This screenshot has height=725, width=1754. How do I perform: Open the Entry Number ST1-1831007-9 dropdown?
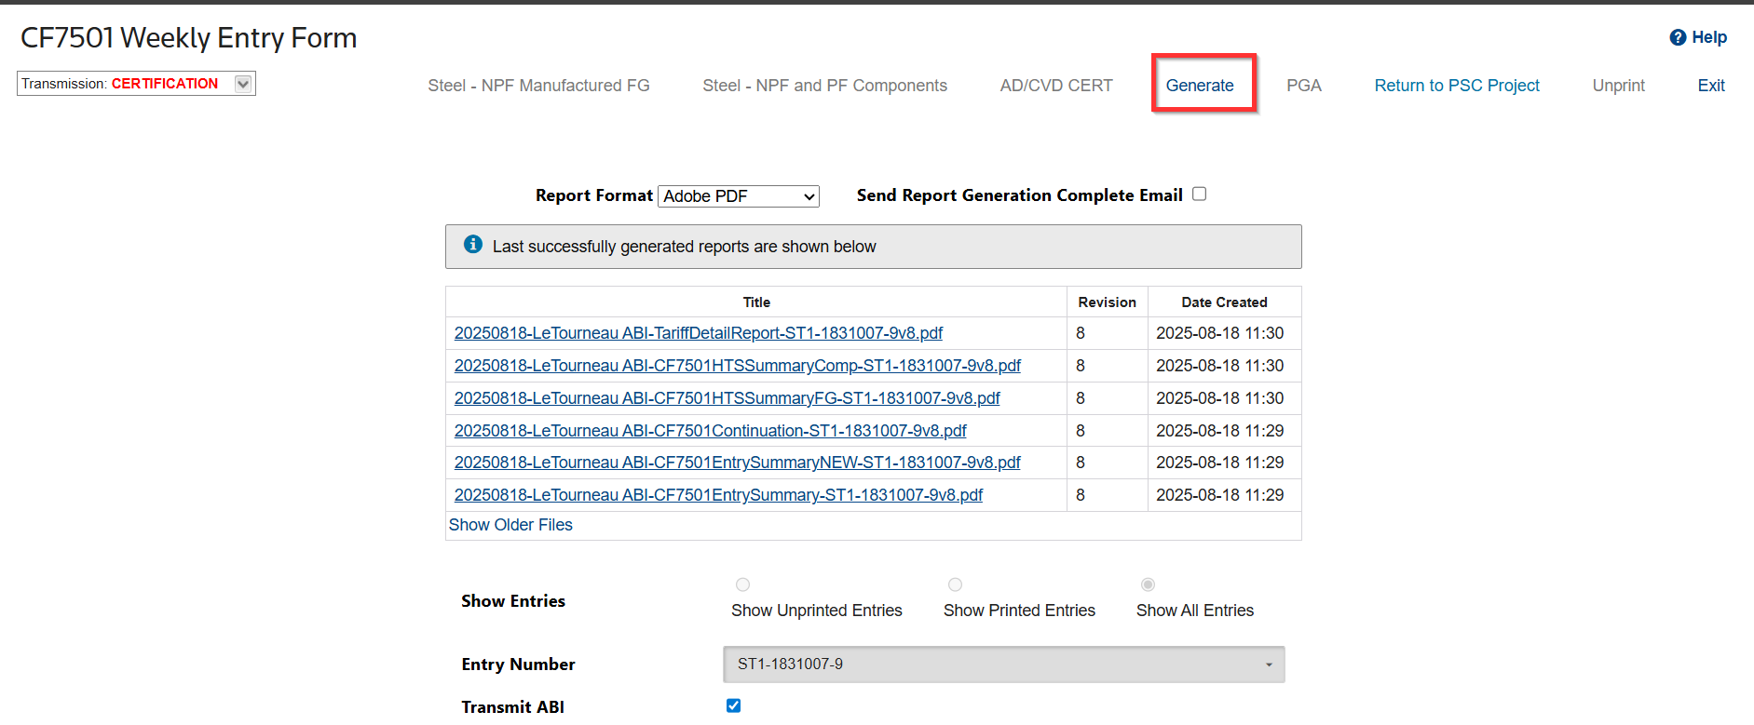(1003, 665)
